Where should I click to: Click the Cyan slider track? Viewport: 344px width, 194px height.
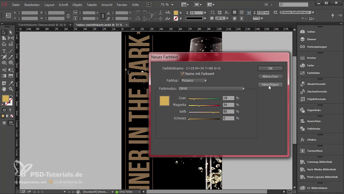[204, 98]
